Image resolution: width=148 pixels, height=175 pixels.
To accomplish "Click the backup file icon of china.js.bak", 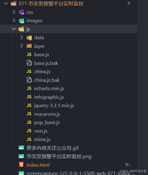I will pos(29,80).
